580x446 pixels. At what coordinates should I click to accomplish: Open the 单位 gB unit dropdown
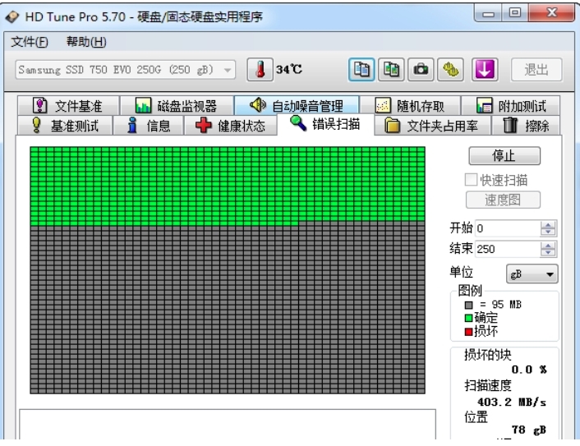click(532, 274)
